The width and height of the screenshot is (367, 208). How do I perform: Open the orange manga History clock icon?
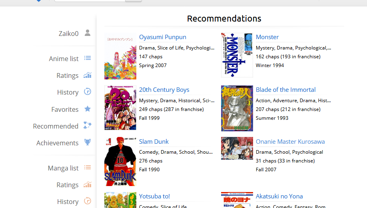point(88,201)
